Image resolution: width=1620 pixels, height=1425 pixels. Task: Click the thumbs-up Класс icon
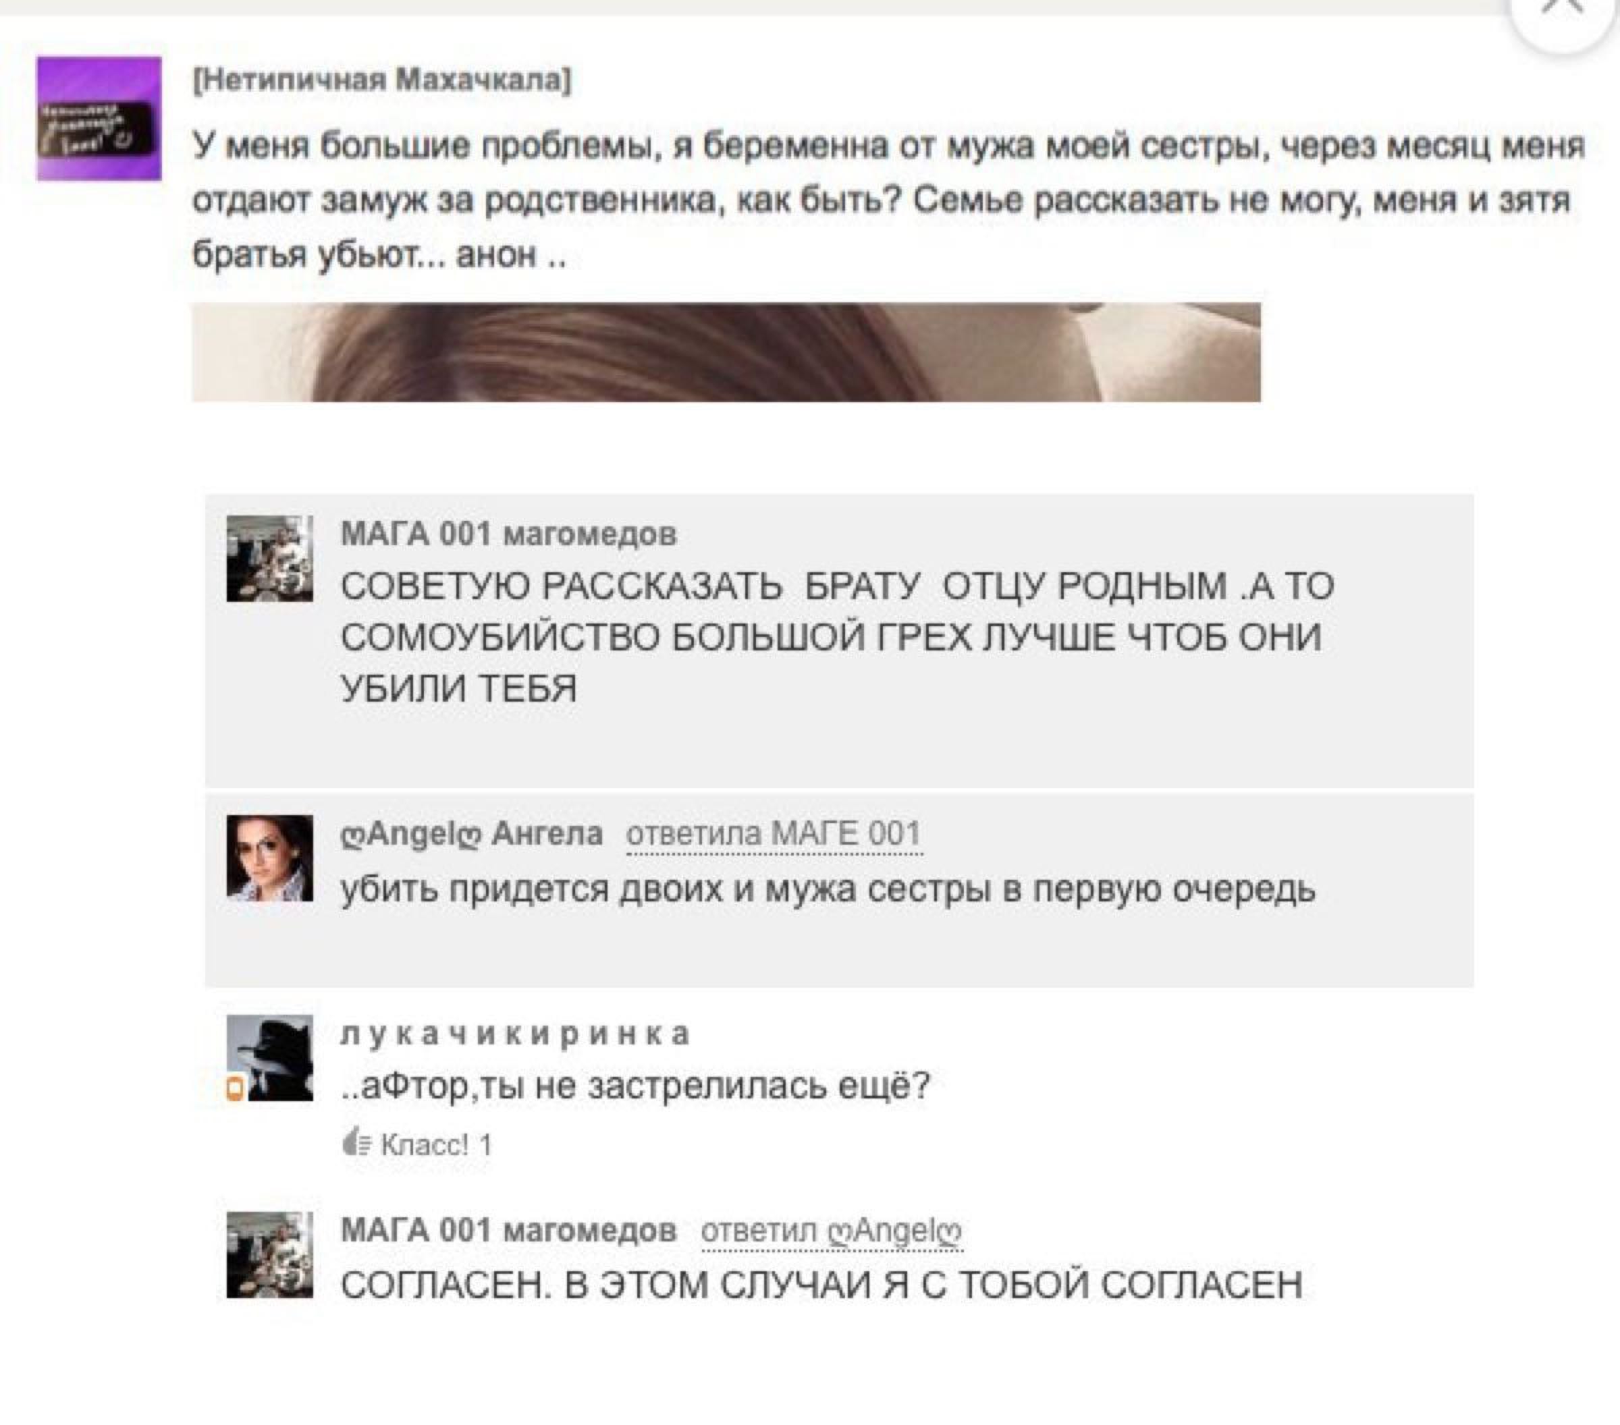(356, 1144)
